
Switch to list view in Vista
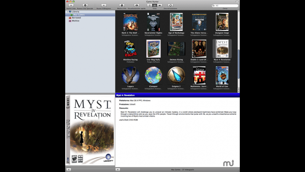click(x=150, y=6)
